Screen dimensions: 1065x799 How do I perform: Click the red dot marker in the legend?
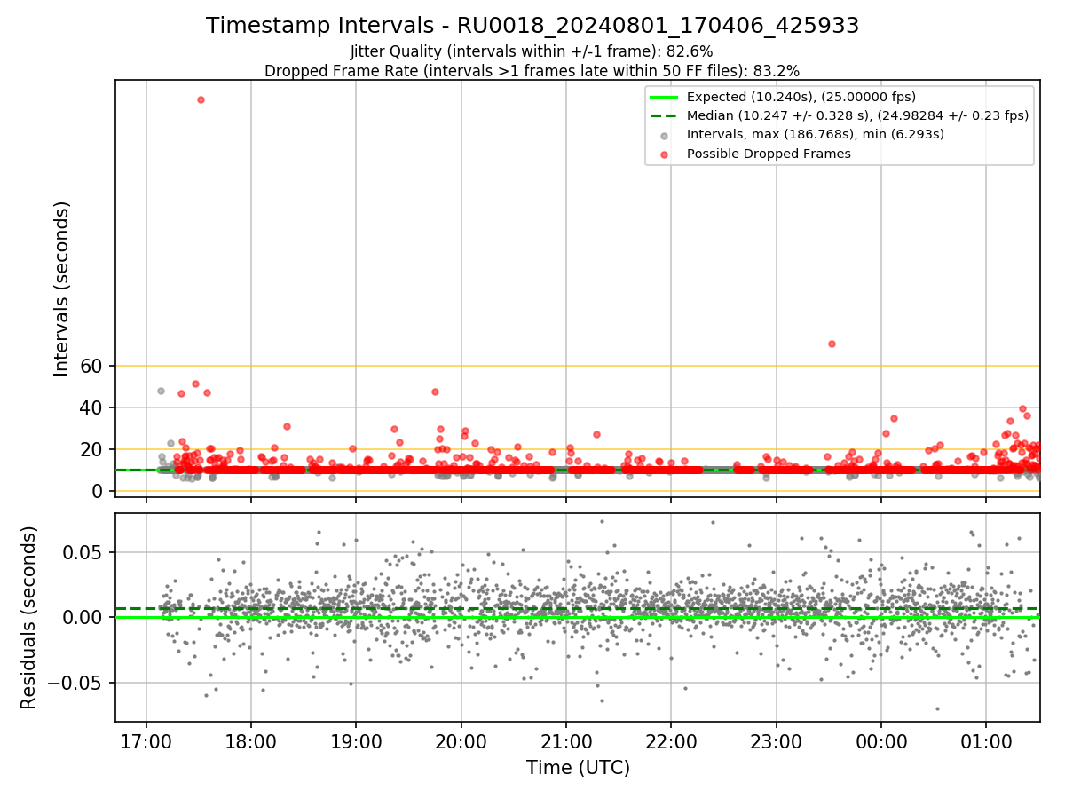(666, 154)
